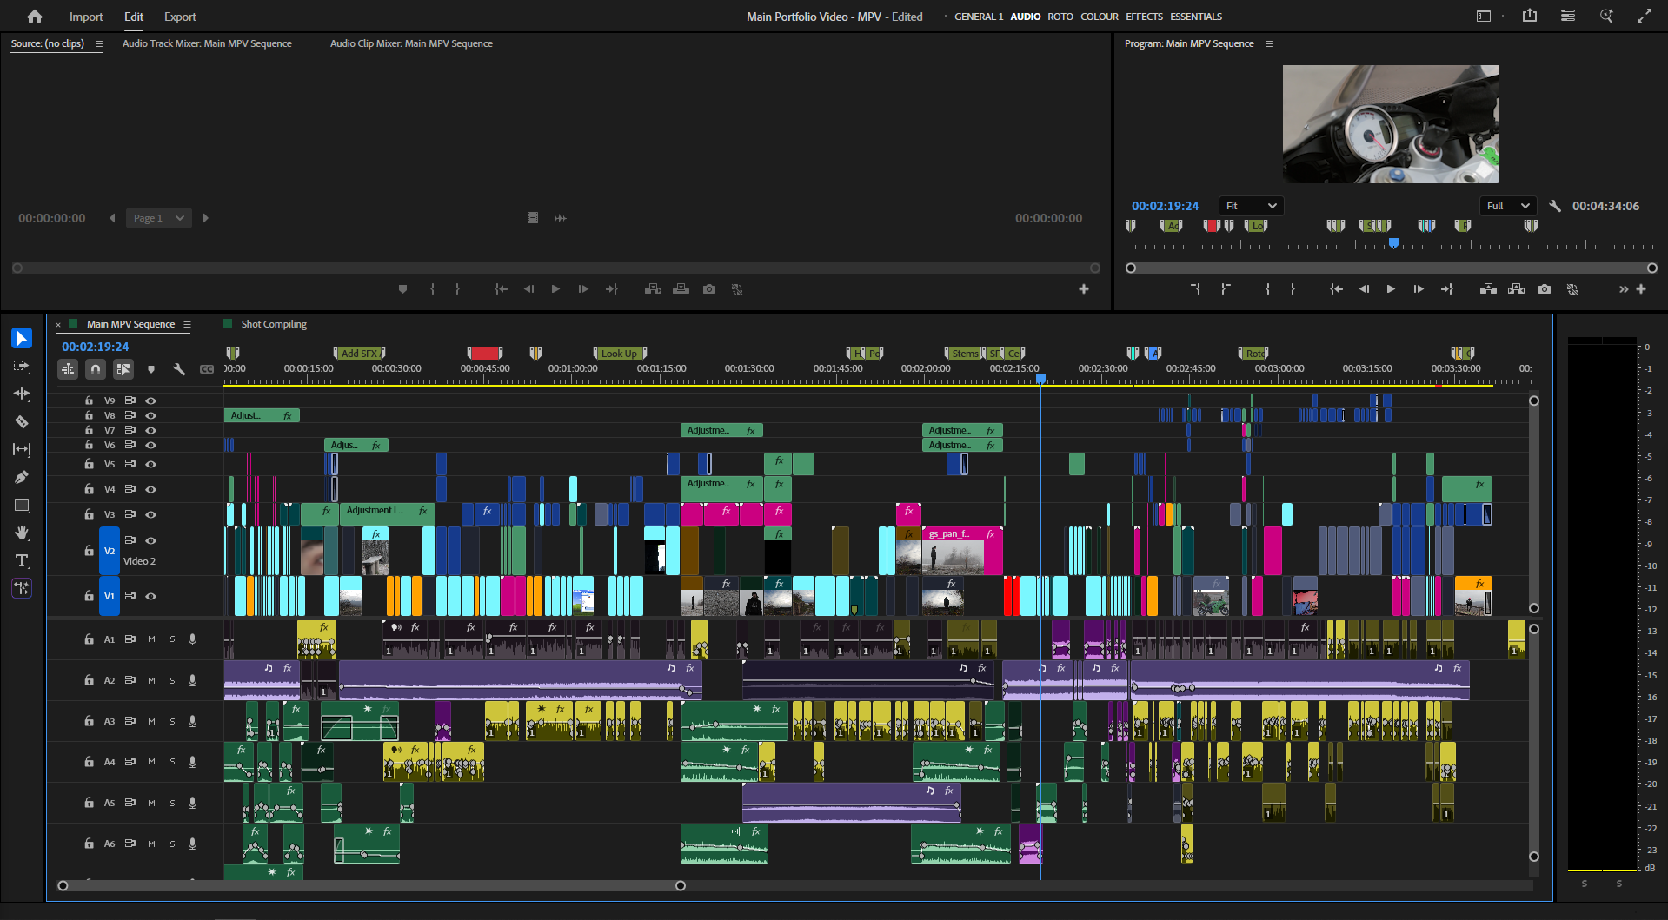Open the Full playback resolution dropdown
This screenshot has width=1668, height=920.
point(1506,206)
